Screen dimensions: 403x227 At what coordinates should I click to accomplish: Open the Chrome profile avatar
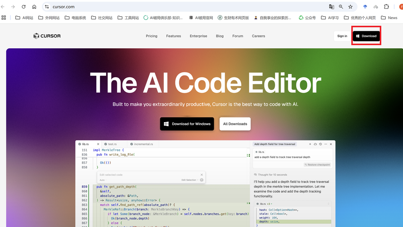[x=400, y=7]
